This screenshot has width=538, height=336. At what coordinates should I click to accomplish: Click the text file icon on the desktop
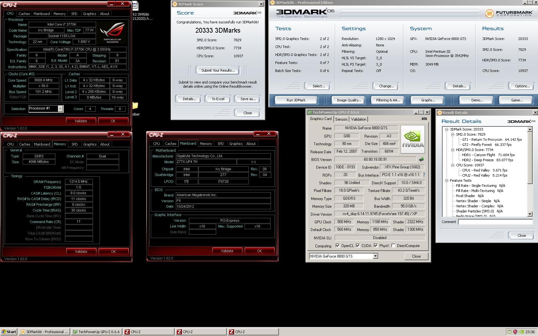coord(135,6)
